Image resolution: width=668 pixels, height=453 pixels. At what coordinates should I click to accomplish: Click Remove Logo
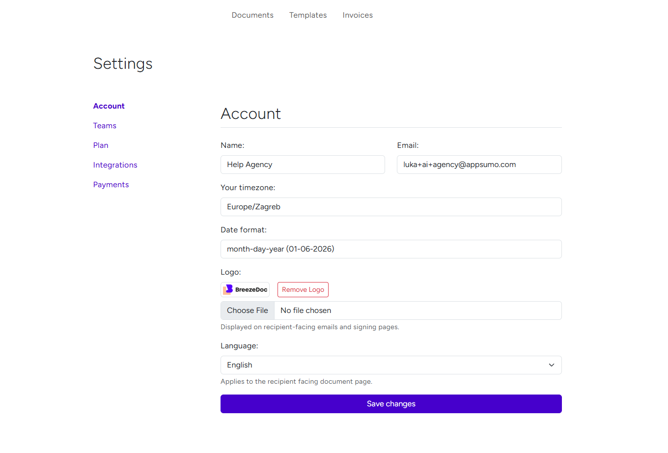click(303, 289)
